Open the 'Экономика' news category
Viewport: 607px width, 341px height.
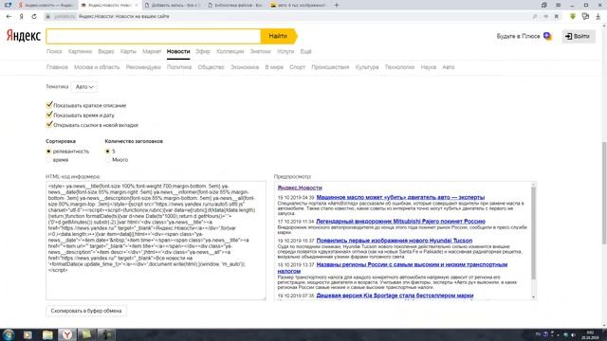pyautogui.click(x=245, y=67)
